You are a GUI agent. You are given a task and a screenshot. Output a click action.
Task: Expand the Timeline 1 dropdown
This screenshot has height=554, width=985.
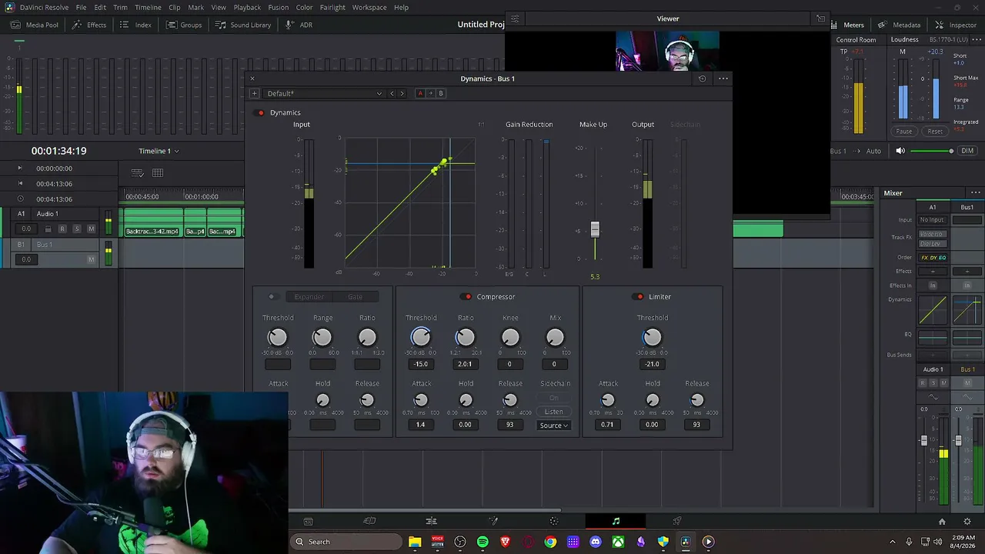(159, 151)
